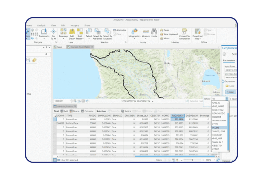Open the Bookmarks tool
Viewport: 263px width, 180px height.
coord(44,33)
